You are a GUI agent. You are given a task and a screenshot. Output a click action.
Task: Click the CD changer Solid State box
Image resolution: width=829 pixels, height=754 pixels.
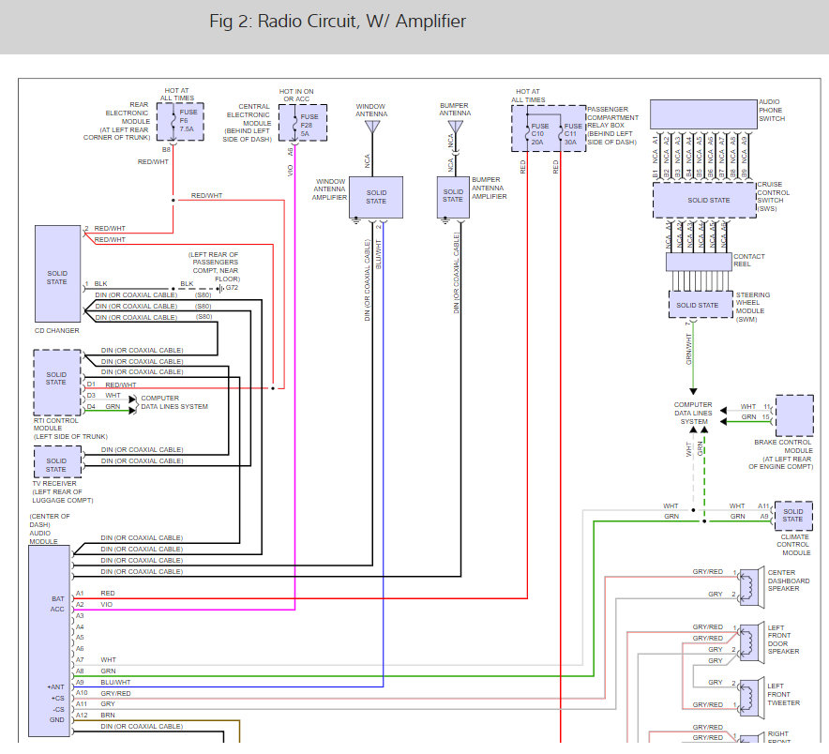[x=57, y=274]
